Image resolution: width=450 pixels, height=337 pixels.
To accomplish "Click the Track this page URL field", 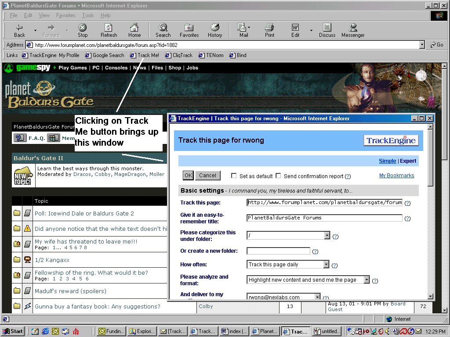I will pyautogui.click(x=324, y=202).
